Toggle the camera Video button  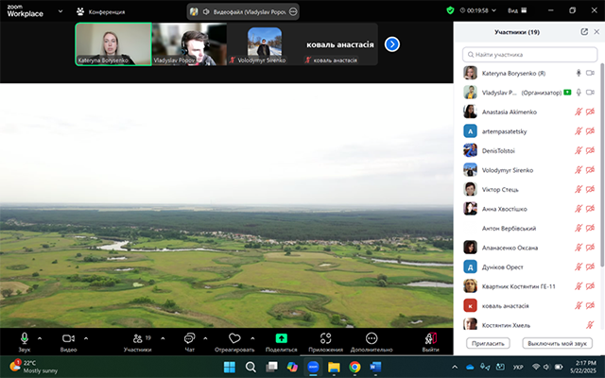(68, 338)
